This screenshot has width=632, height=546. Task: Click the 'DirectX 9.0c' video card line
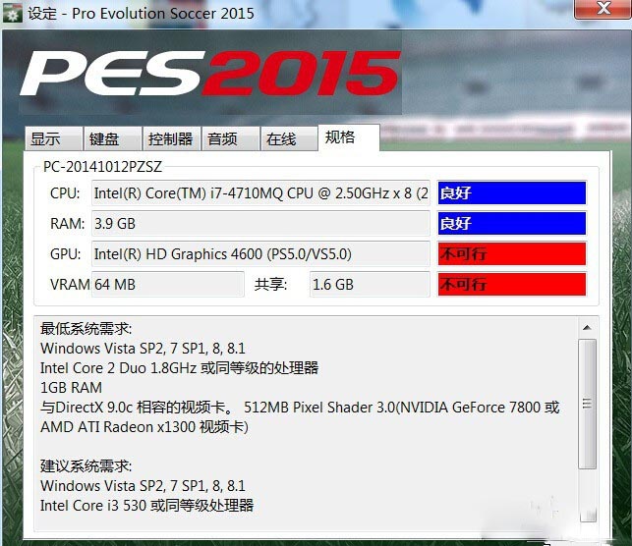tap(300, 408)
